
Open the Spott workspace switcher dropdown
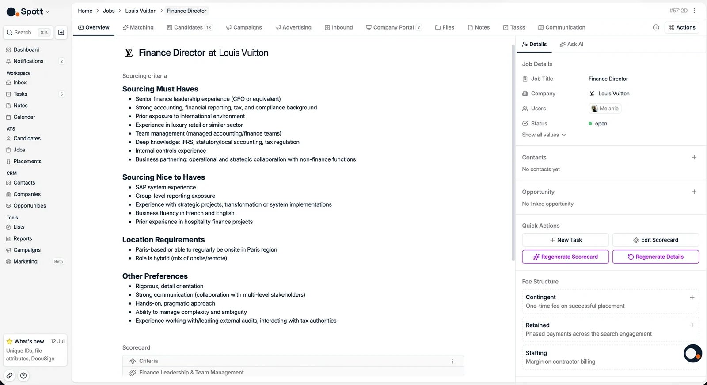point(28,11)
